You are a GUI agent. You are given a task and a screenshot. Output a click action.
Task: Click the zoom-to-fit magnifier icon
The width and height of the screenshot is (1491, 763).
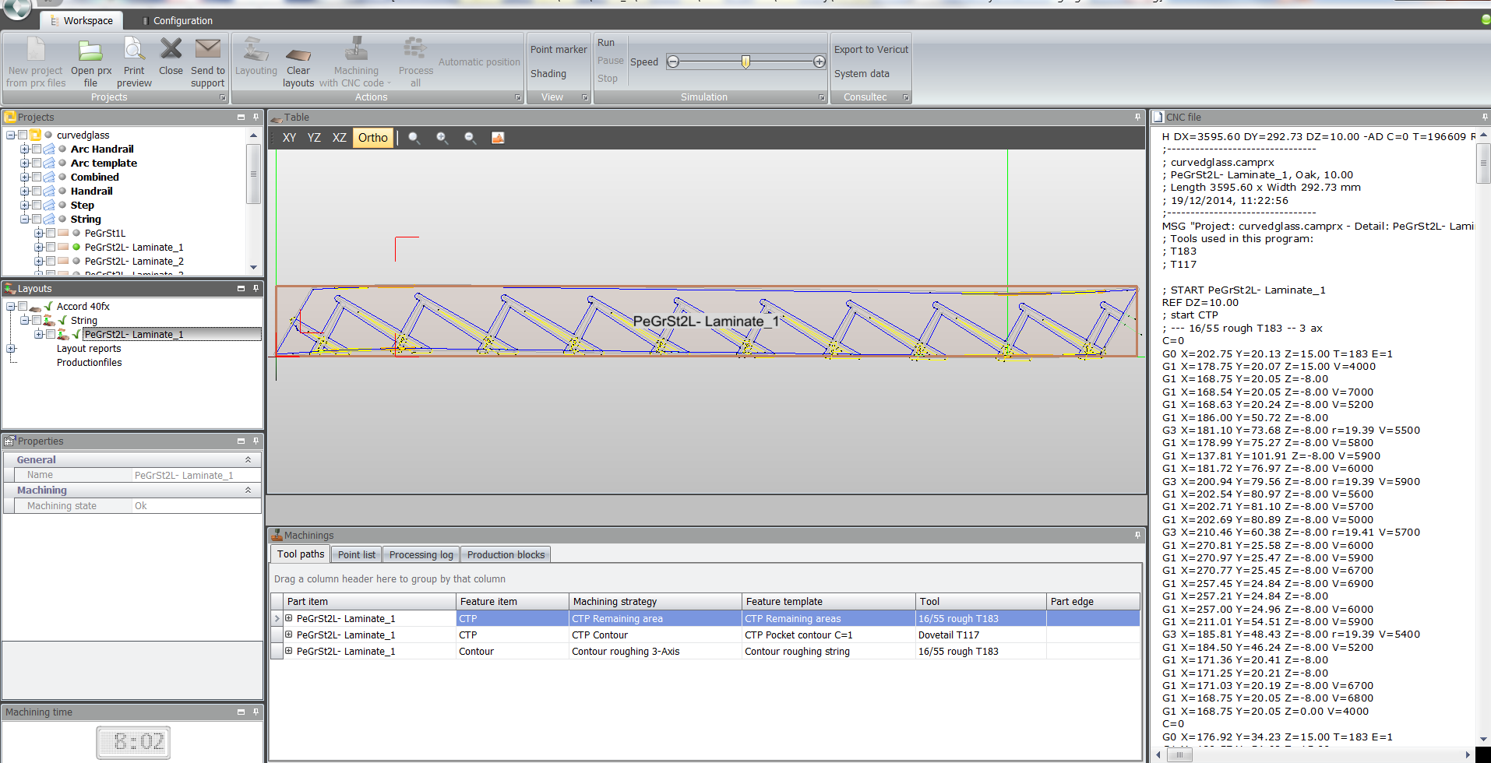414,138
